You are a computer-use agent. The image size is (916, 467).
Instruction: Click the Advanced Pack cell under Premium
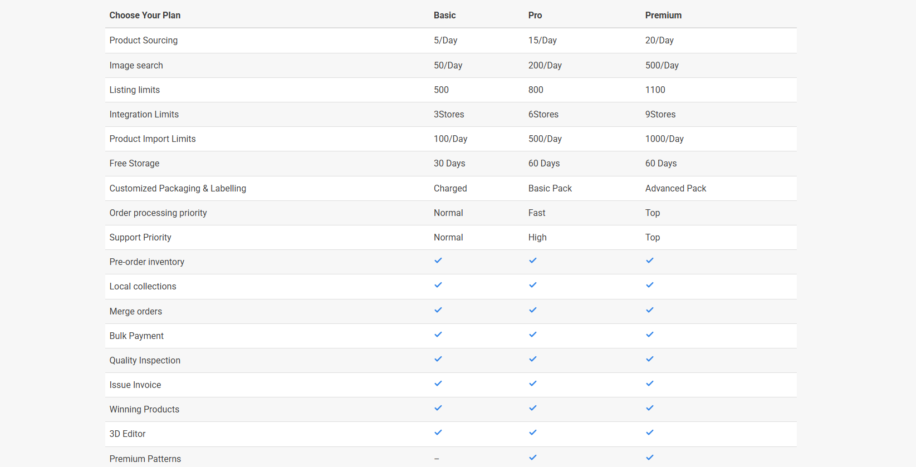(675, 189)
